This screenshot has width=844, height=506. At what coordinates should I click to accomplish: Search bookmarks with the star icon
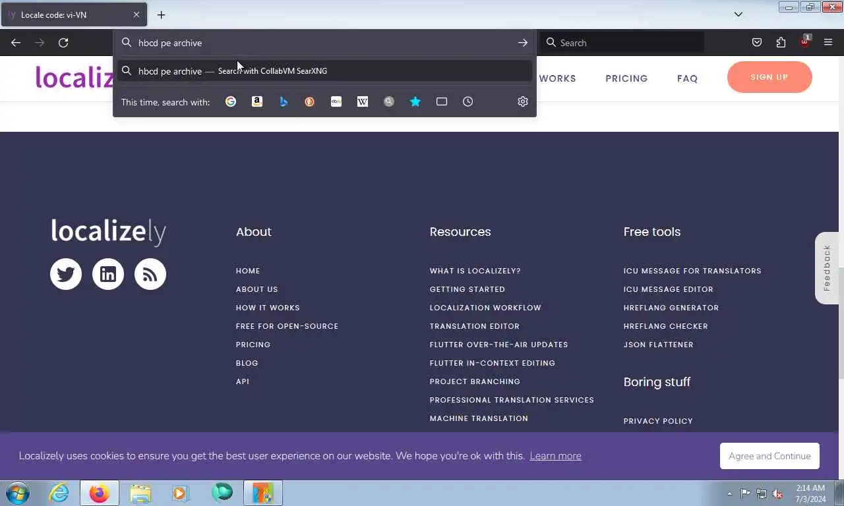tap(415, 101)
